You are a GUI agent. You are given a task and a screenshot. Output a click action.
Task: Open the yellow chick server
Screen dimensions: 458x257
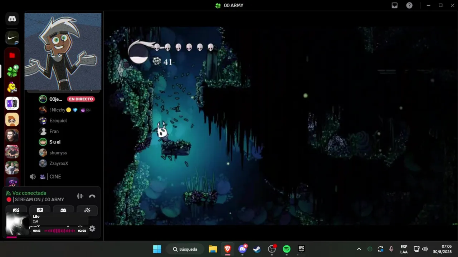pyautogui.click(x=12, y=87)
